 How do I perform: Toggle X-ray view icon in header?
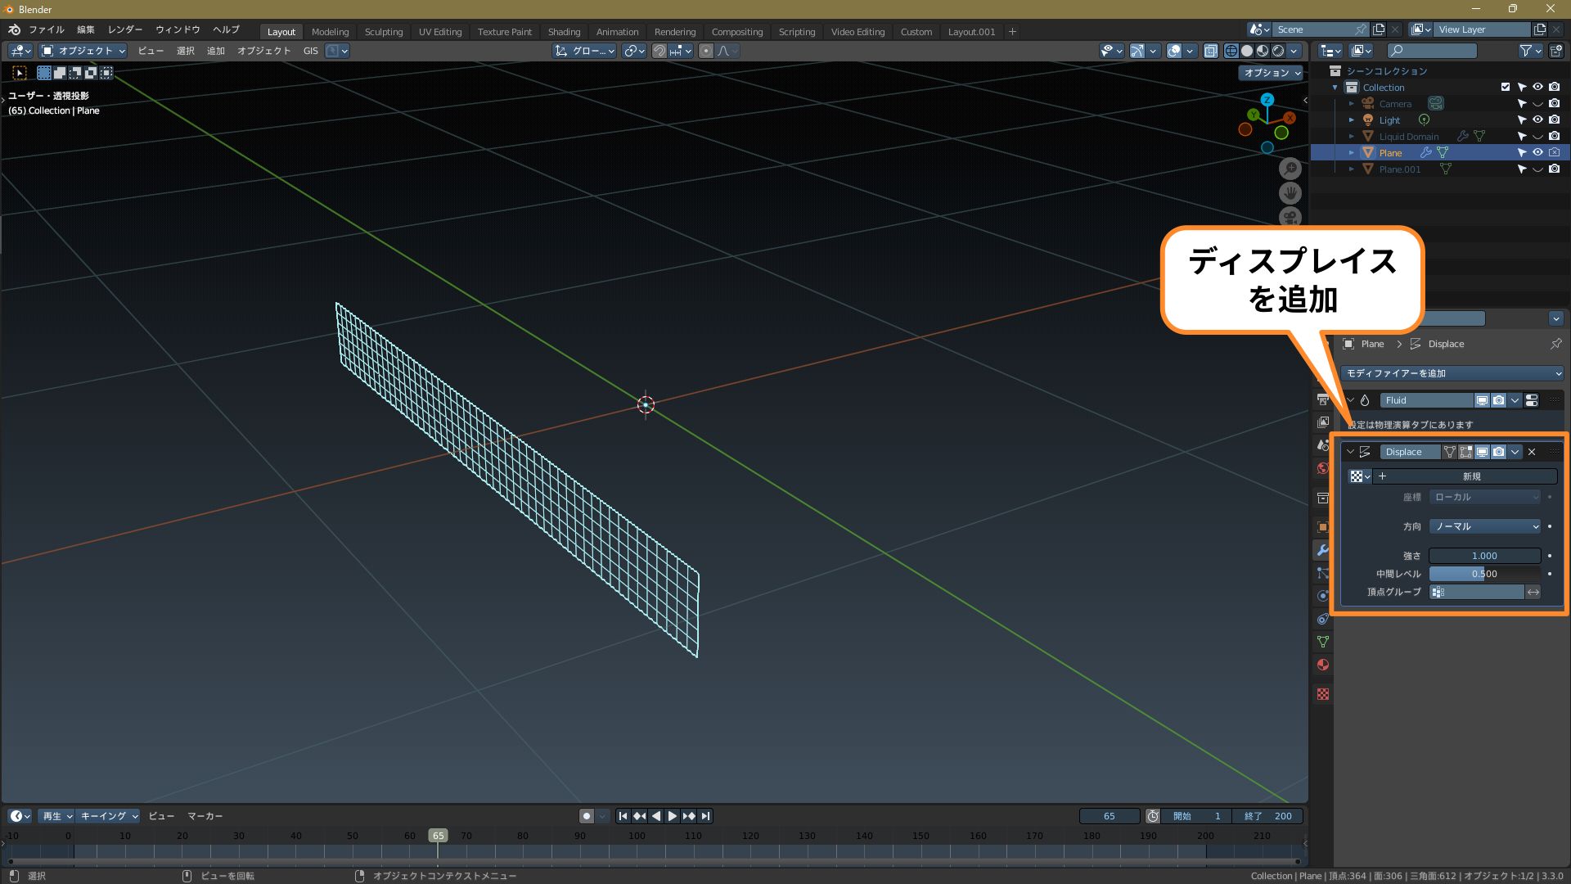pos(1211,51)
